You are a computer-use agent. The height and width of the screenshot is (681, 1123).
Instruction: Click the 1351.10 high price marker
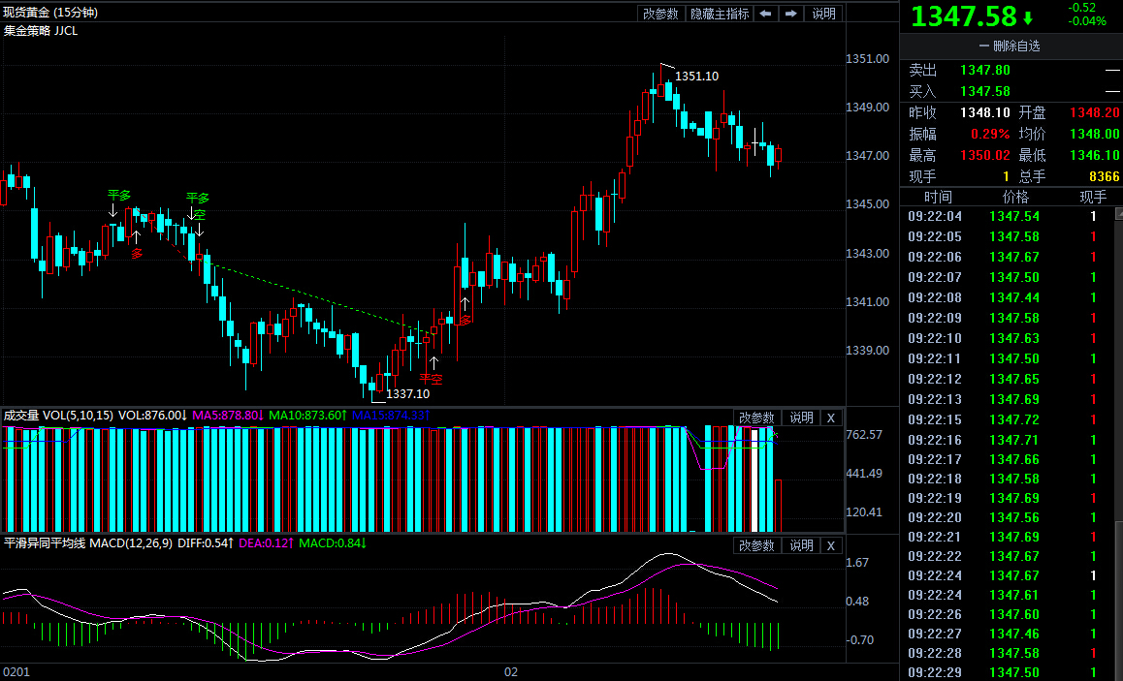697,76
